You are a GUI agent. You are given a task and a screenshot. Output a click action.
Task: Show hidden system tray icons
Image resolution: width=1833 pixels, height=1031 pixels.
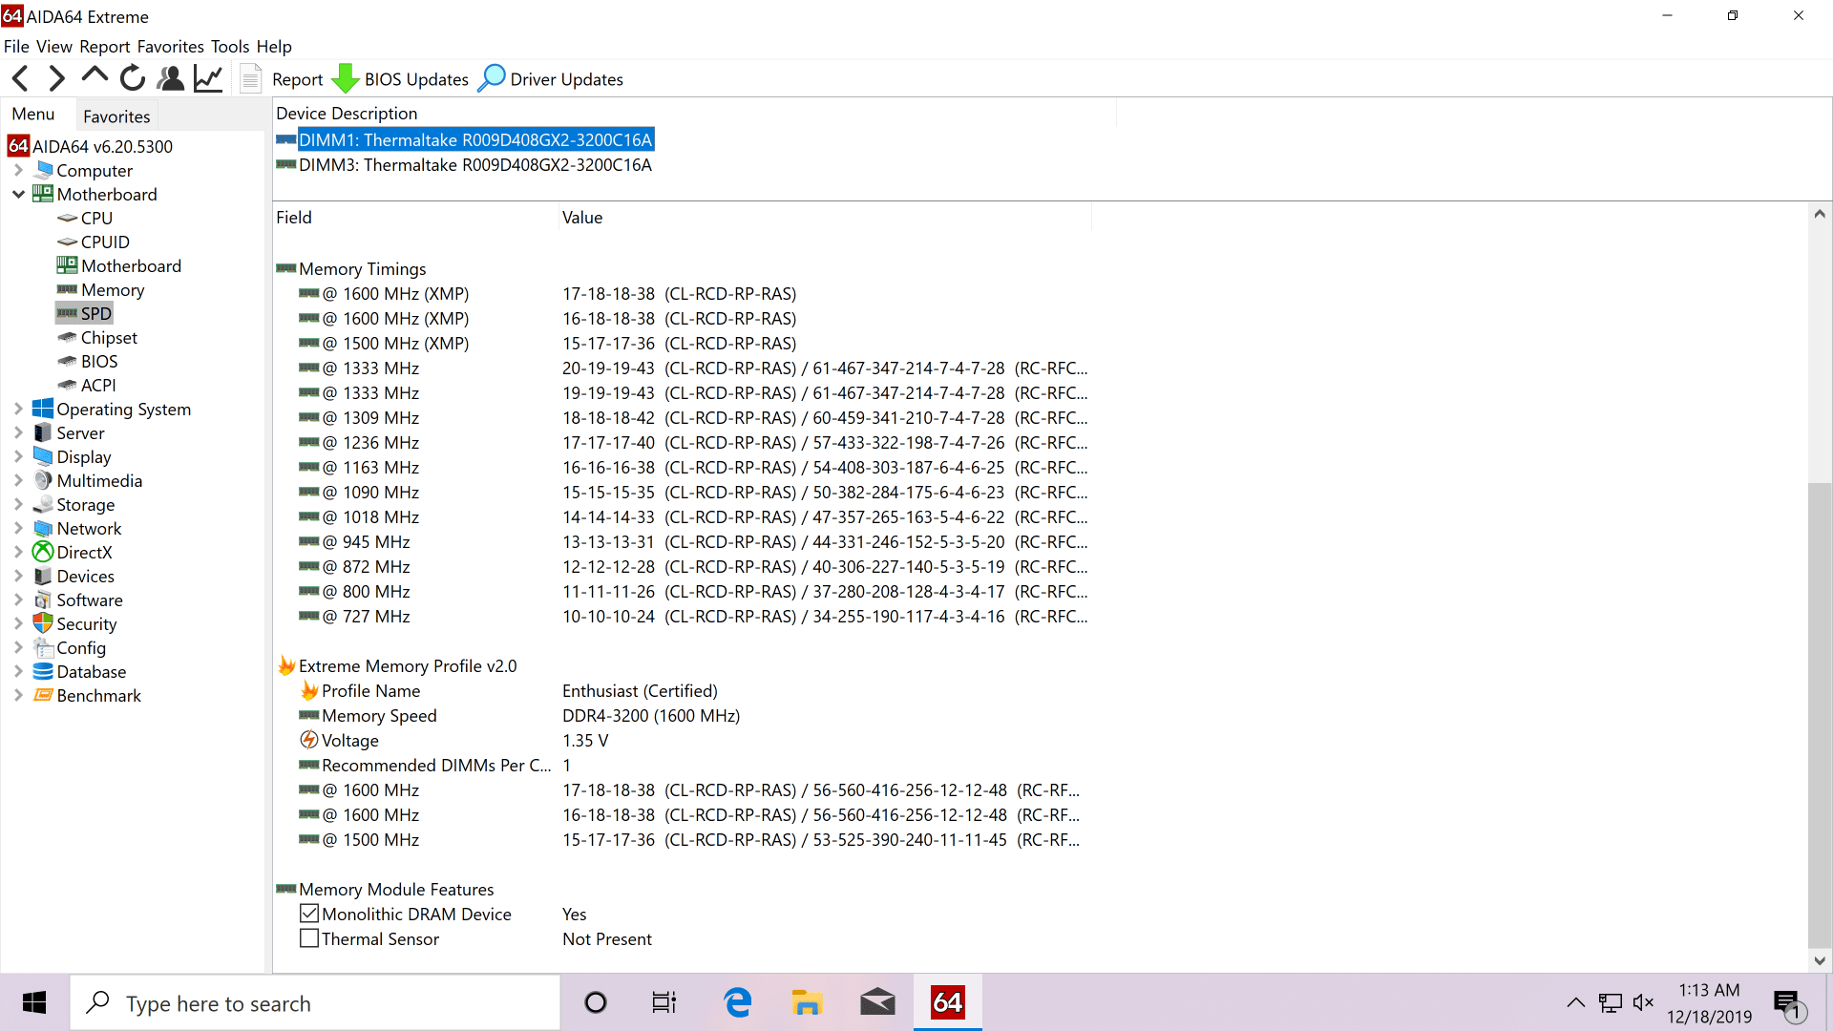[1576, 1002]
